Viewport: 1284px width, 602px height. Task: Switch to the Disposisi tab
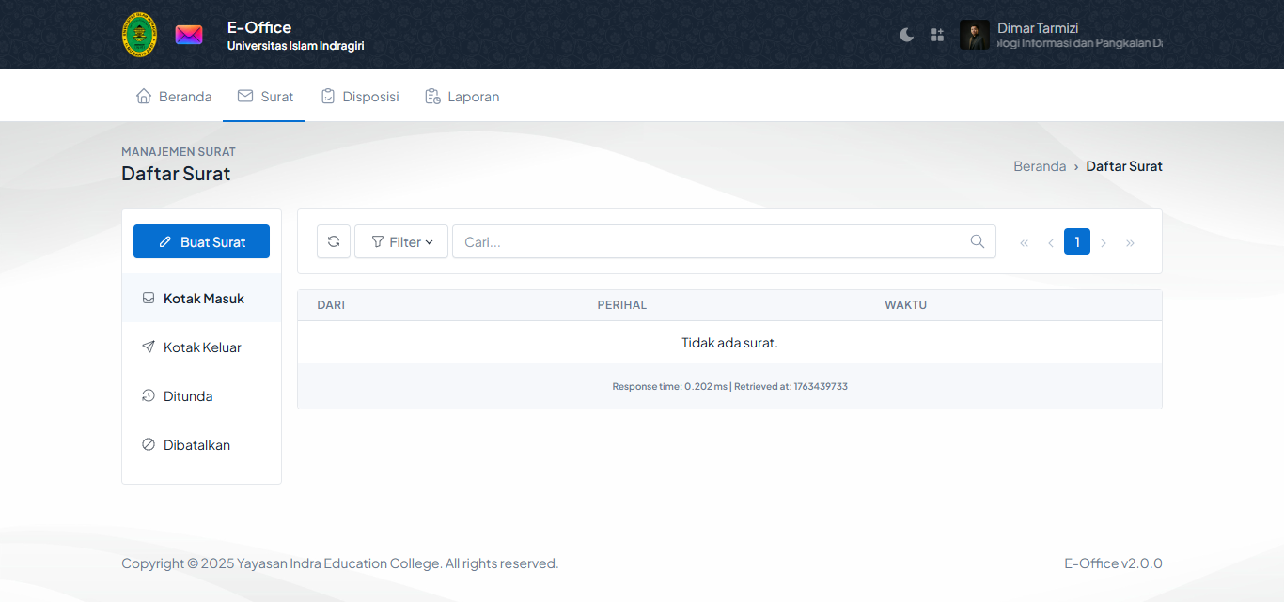pos(360,97)
